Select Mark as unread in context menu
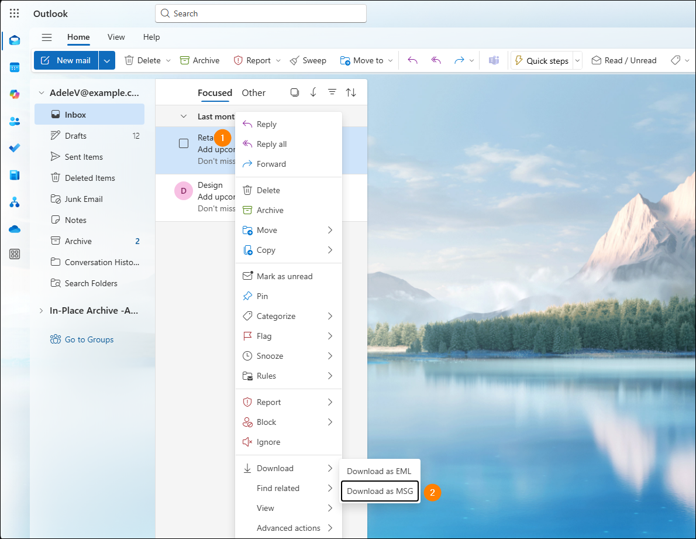The width and height of the screenshot is (696, 539). point(284,276)
